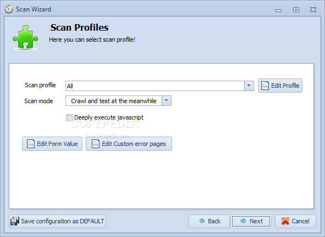This screenshot has width=325, height=237.
Task: Enable Deeply execute javascript checkbox
Action: point(69,117)
